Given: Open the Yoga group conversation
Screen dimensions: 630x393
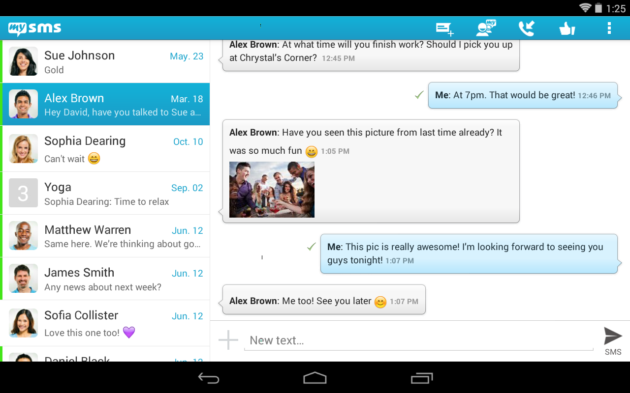Looking at the screenshot, I should (x=106, y=193).
